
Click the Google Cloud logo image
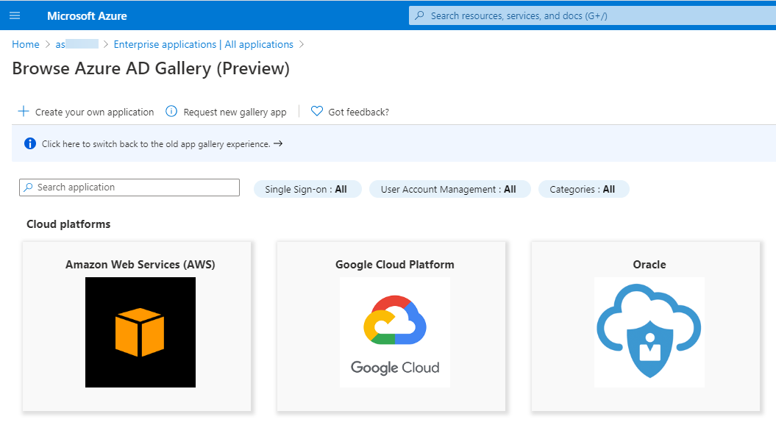[395, 332]
